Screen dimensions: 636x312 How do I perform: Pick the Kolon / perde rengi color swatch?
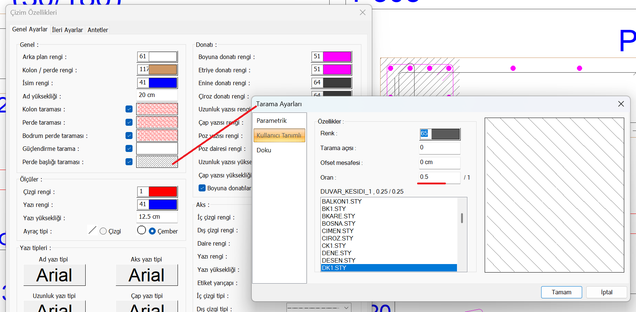162,70
